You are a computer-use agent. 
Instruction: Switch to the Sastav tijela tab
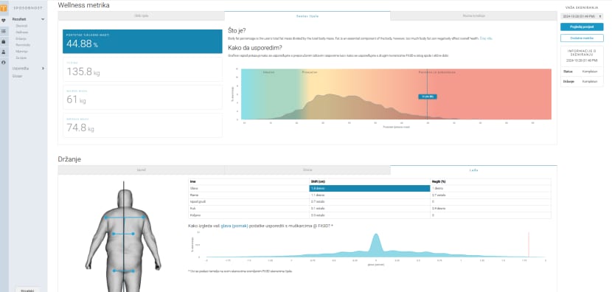[x=307, y=16]
